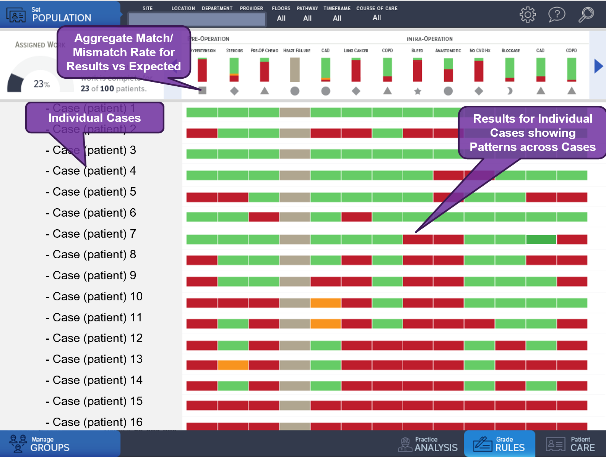Select Case (patient) 3 row

[x=91, y=150]
